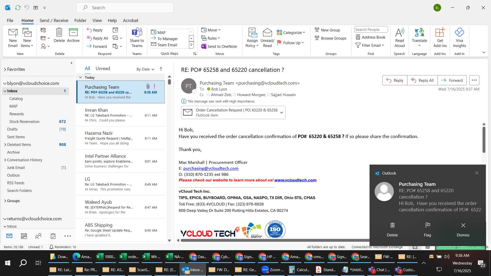The height and width of the screenshot is (276, 491).
Task: Collapse the folder pane arrow
Action: 71,63
